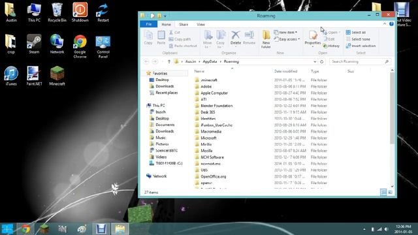Click the Paste ribbon button
Screen dimensions: 418x235
[x=161, y=38]
